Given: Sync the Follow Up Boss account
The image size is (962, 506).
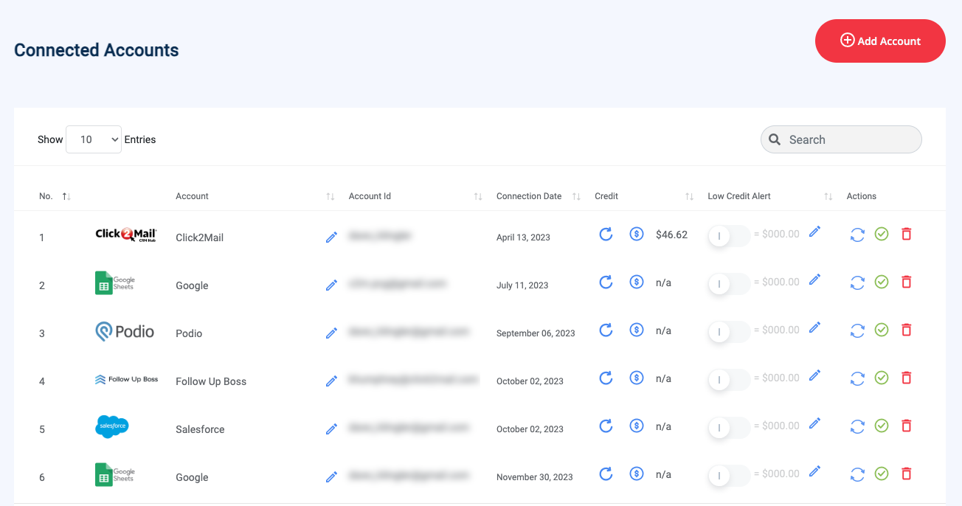Looking at the screenshot, I should [x=857, y=378].
